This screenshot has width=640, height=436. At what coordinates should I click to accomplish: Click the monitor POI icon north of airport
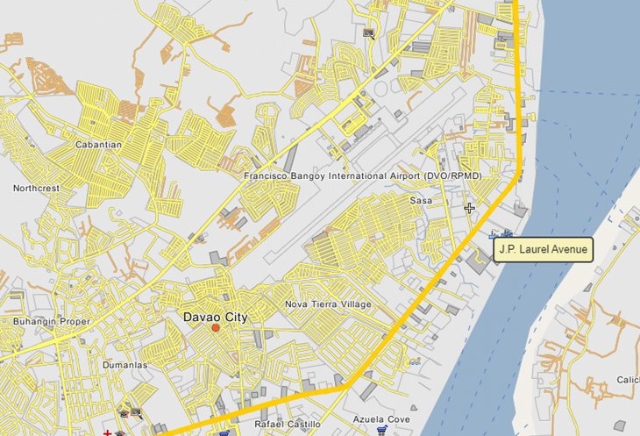pyautogui.click(x=369, y=33)
